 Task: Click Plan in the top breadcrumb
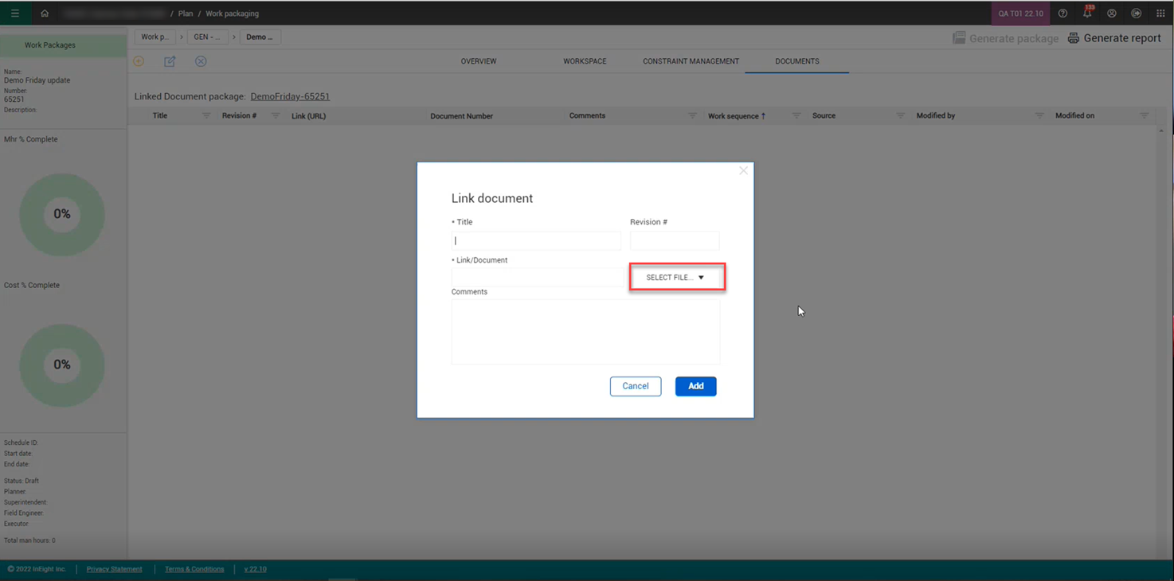[186, 14]
